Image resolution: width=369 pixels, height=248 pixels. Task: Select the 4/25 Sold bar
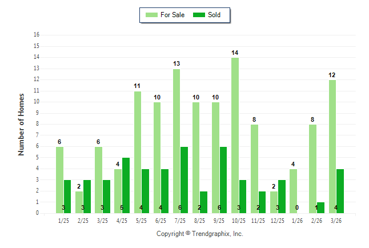pos(126,185)
